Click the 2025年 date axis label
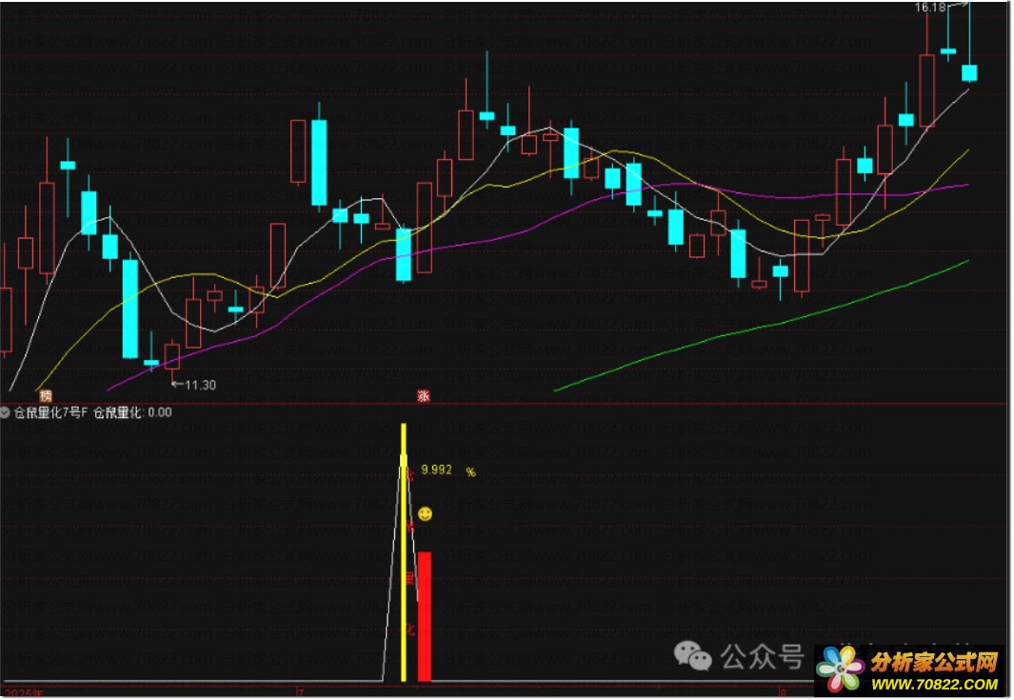Screen dimensions: 1014x700 click(x=25, y=693)
